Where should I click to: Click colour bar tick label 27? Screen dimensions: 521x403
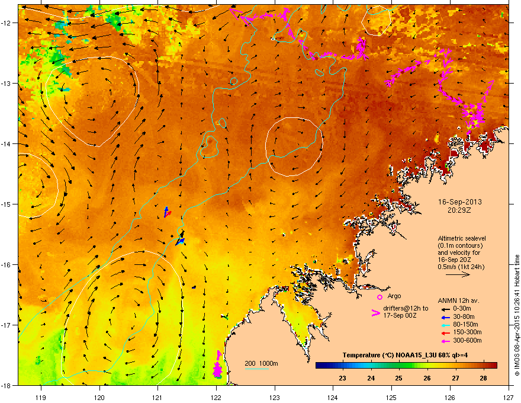455,378
